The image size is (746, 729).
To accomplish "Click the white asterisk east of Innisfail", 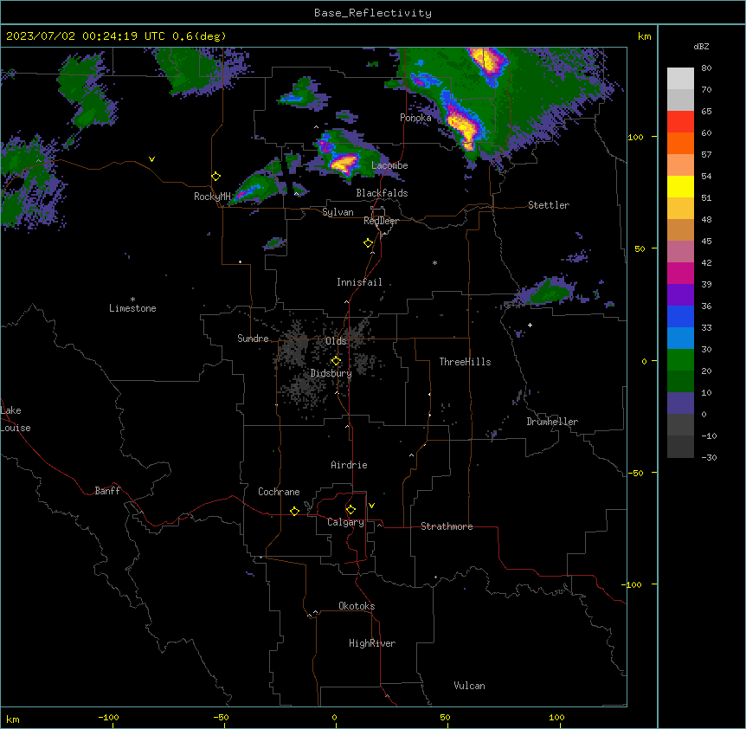I will pyautogui.click(x=434, y=262).
